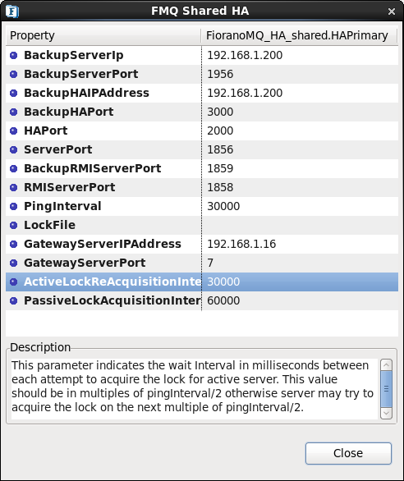The height and width of the screenshot is (481, 404).
Task: Click the bullet icon next to PingInterval
Action: [x=13, y=206]
